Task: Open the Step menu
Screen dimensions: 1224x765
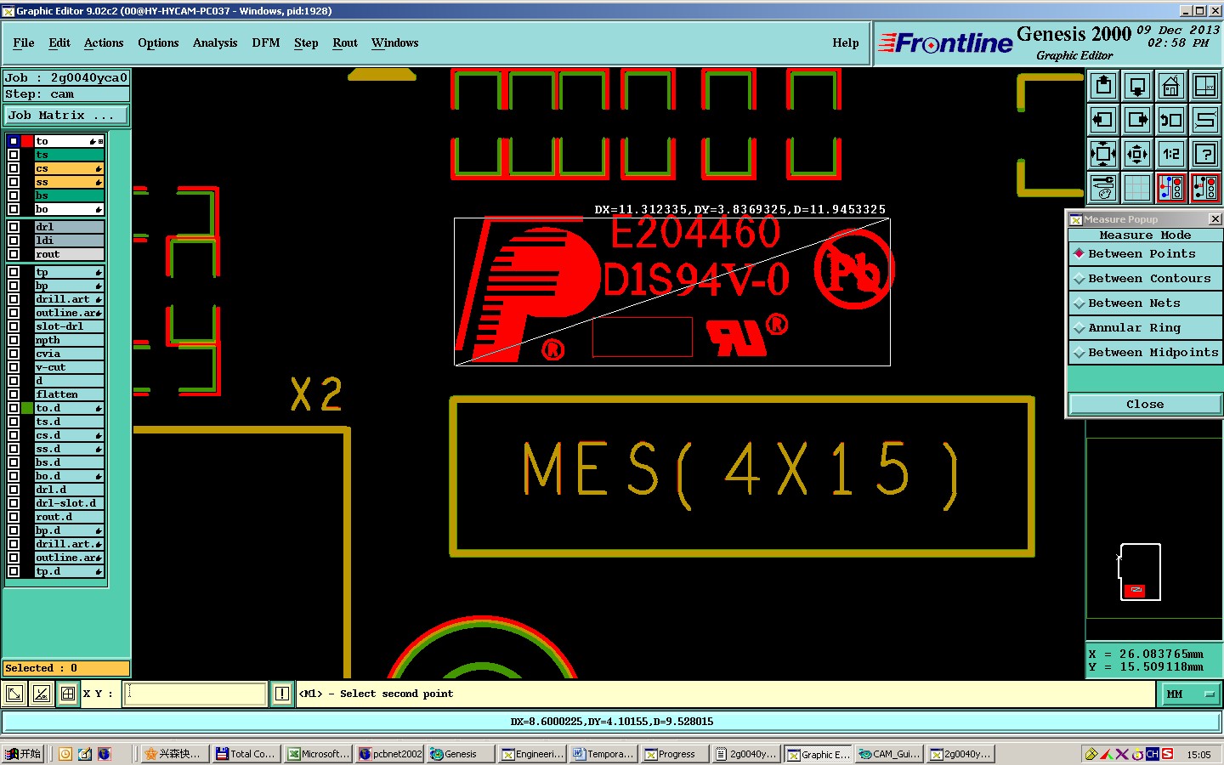Action: [x=306, y=42]
